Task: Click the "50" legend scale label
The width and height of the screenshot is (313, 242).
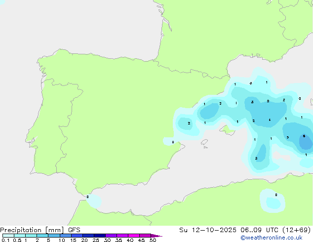Action: (153, 240)
